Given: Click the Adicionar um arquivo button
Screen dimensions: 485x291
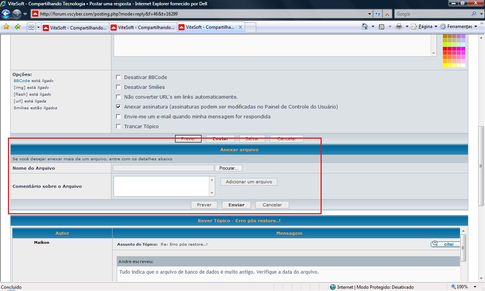Looking at the screenshot, I should point(249,182).
